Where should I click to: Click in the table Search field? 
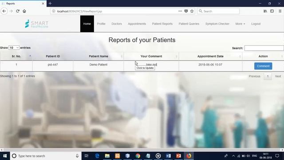click(264, 48)
